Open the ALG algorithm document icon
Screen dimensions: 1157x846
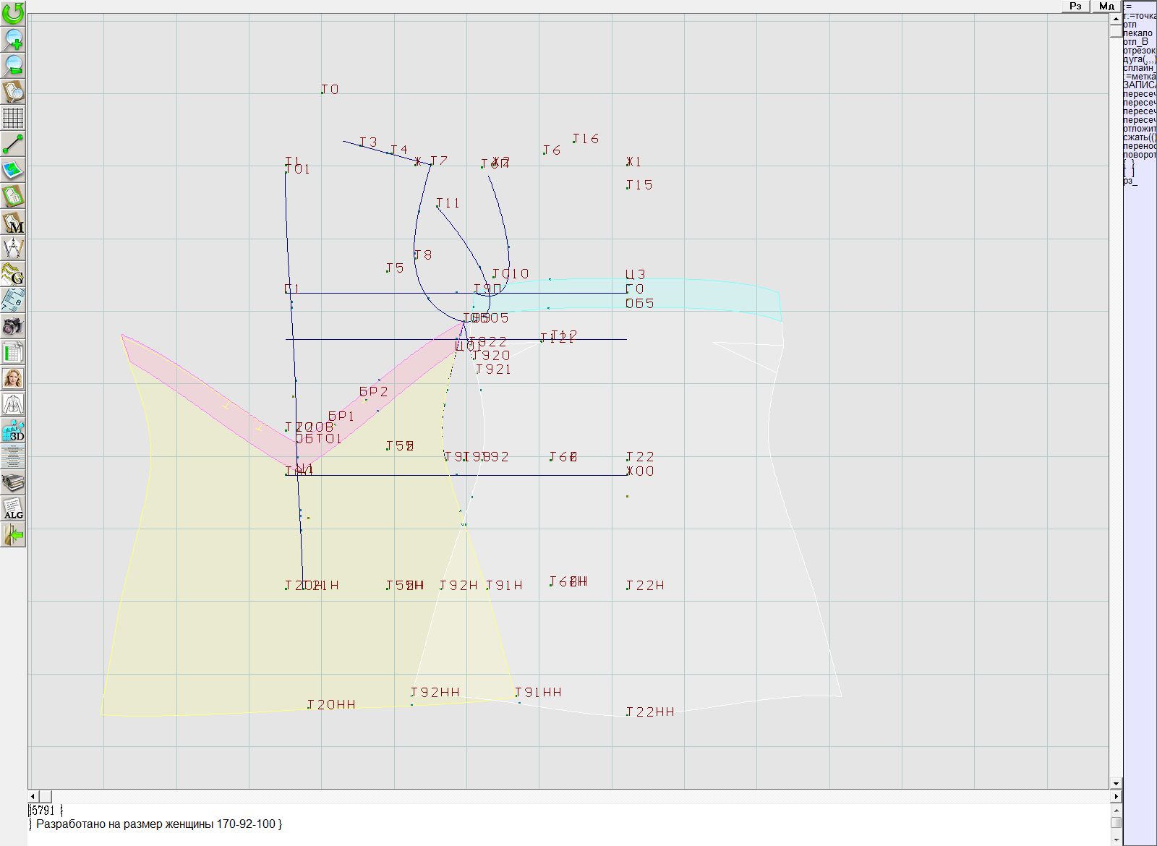point(13,509)
